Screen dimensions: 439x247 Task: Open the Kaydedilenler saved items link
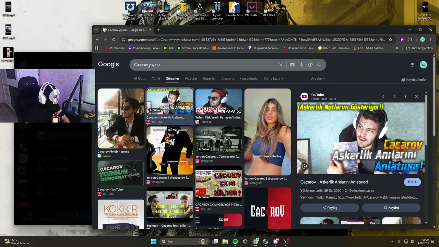414,80
